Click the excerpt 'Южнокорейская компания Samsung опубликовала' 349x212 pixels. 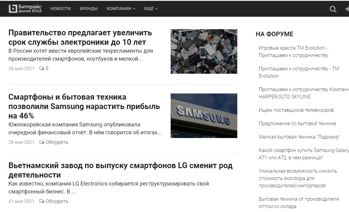(x=85, y=129)
